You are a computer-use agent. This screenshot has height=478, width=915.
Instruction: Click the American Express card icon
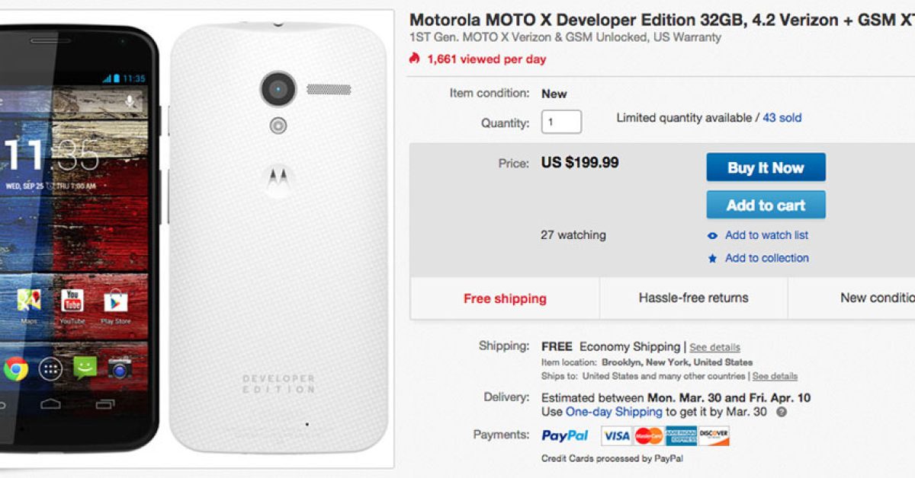coord(681,435)
